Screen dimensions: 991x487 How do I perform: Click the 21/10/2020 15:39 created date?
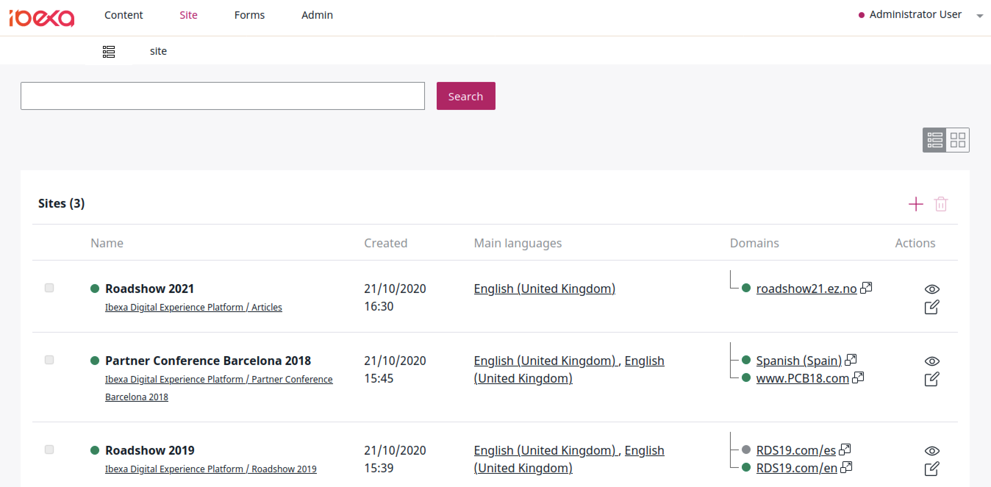[x=395, y=459]
